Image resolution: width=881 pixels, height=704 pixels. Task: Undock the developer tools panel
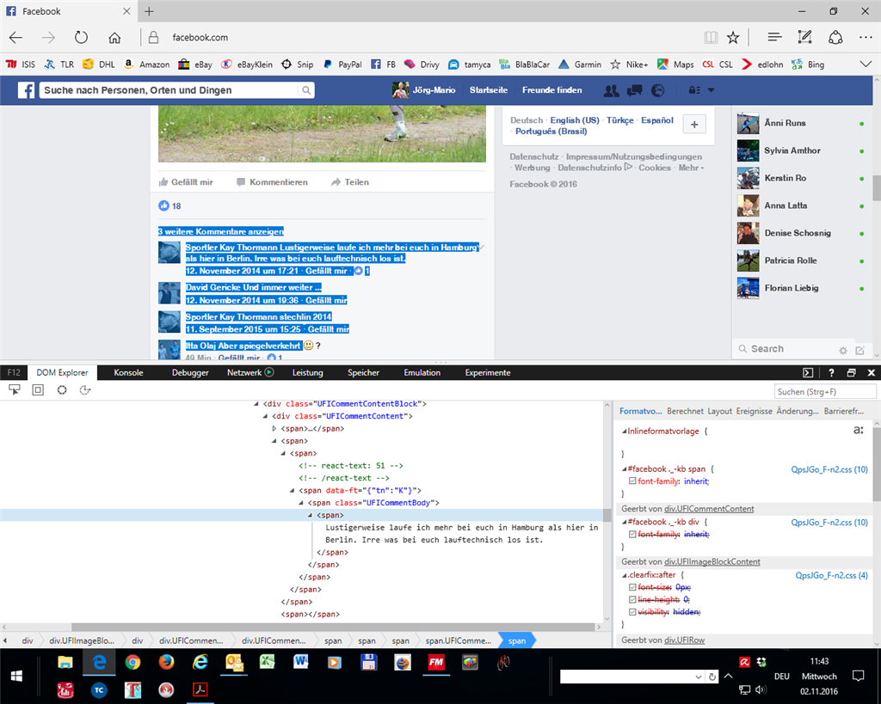point(851,373)
